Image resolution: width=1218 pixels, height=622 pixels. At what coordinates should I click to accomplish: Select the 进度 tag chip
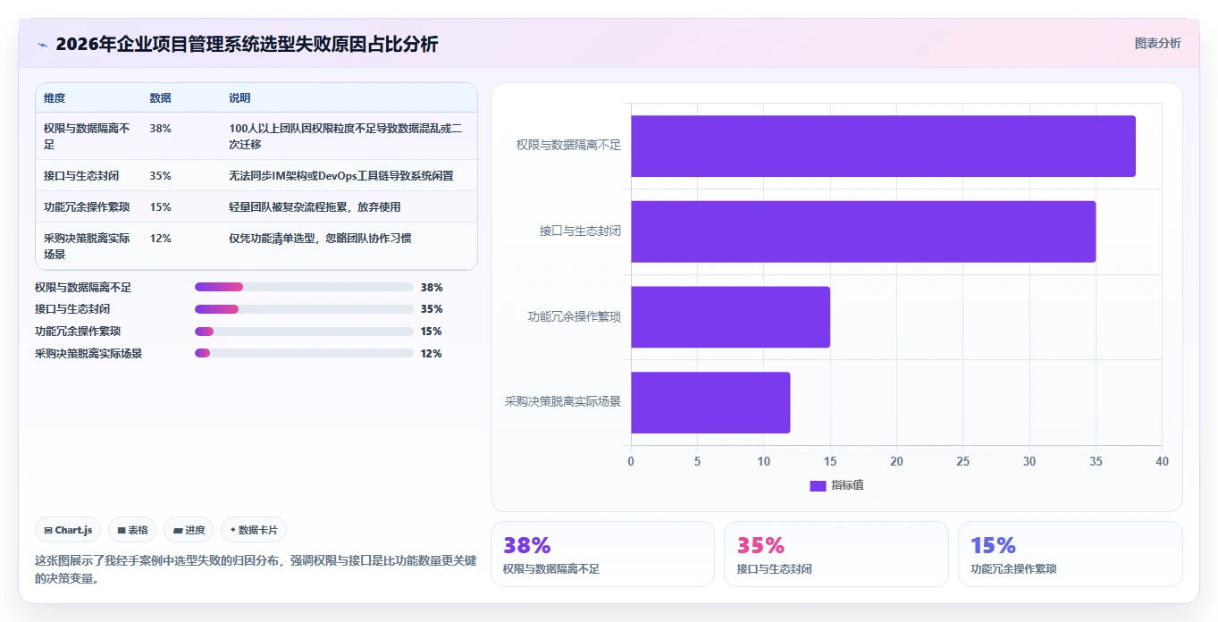coord(189,530)
